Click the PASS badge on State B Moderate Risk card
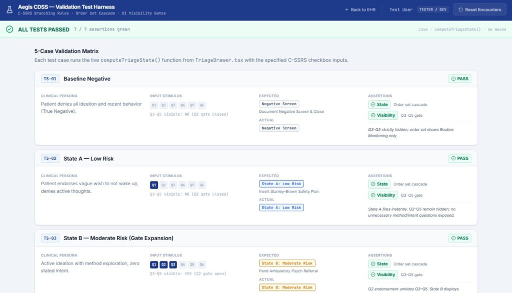The image size is (512, 293). click(460, 238)
